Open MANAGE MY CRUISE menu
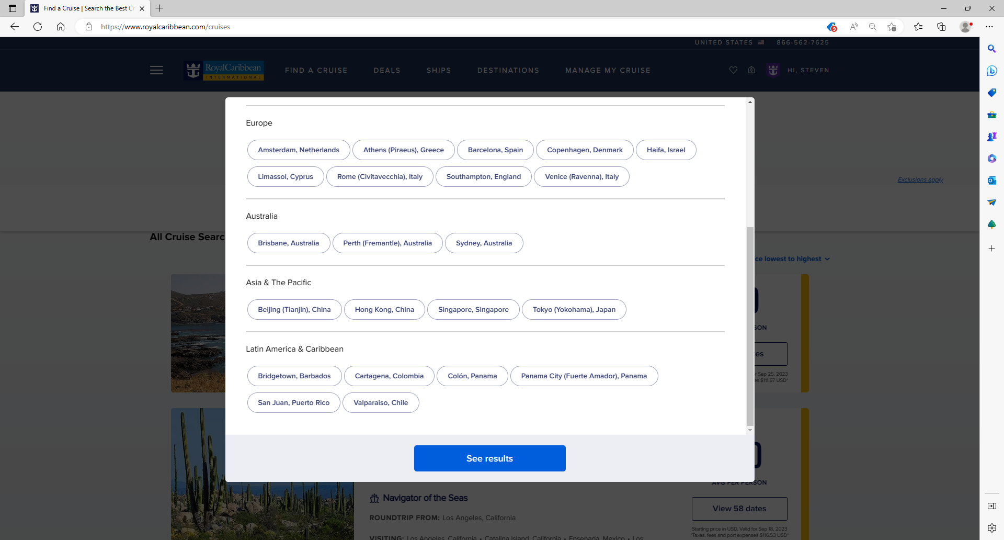The height and width of the screenshot is (540, 1004). coord(608,70)
